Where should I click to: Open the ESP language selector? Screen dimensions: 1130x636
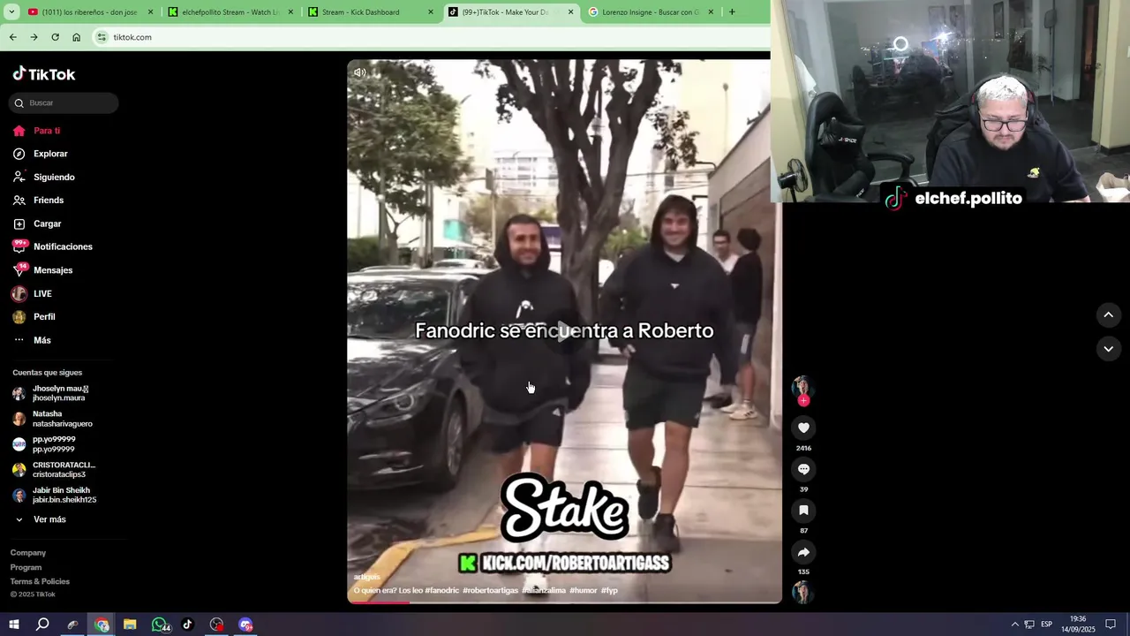click(1046, 625)
